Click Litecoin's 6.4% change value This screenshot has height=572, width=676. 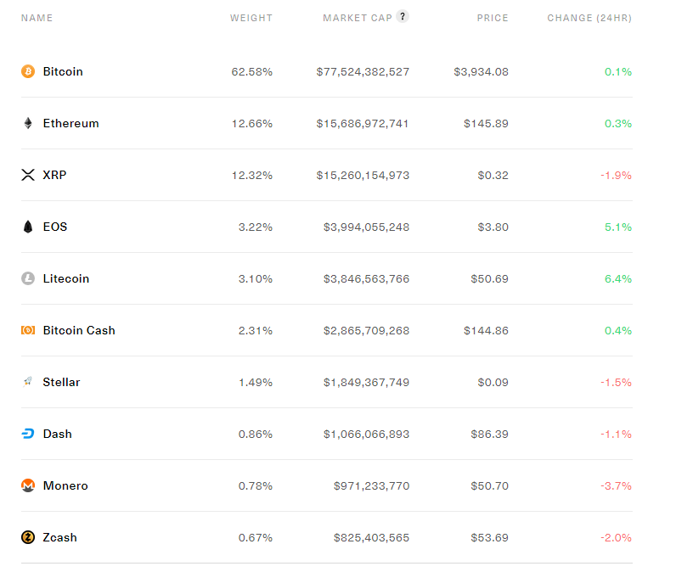618,279
